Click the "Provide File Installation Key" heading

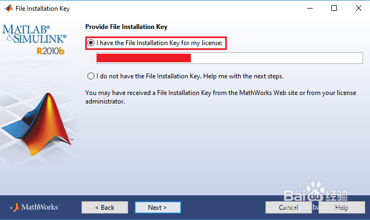[x=126, y=27]
